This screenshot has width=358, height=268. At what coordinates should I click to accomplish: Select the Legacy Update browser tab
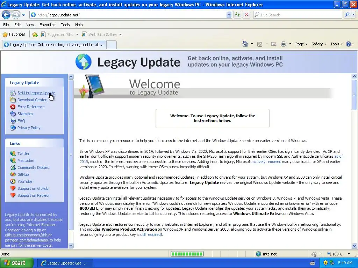click(54, 45)
